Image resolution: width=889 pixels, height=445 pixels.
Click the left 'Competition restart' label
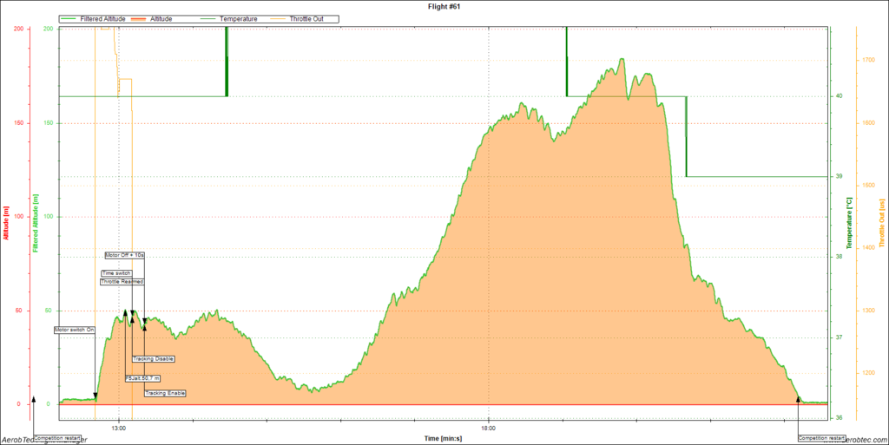click(x=57, y=438)
